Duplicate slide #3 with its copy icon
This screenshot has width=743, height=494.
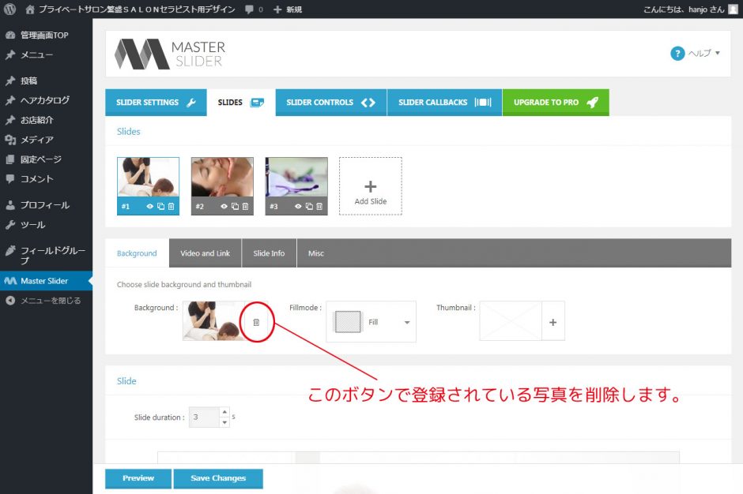309,207
